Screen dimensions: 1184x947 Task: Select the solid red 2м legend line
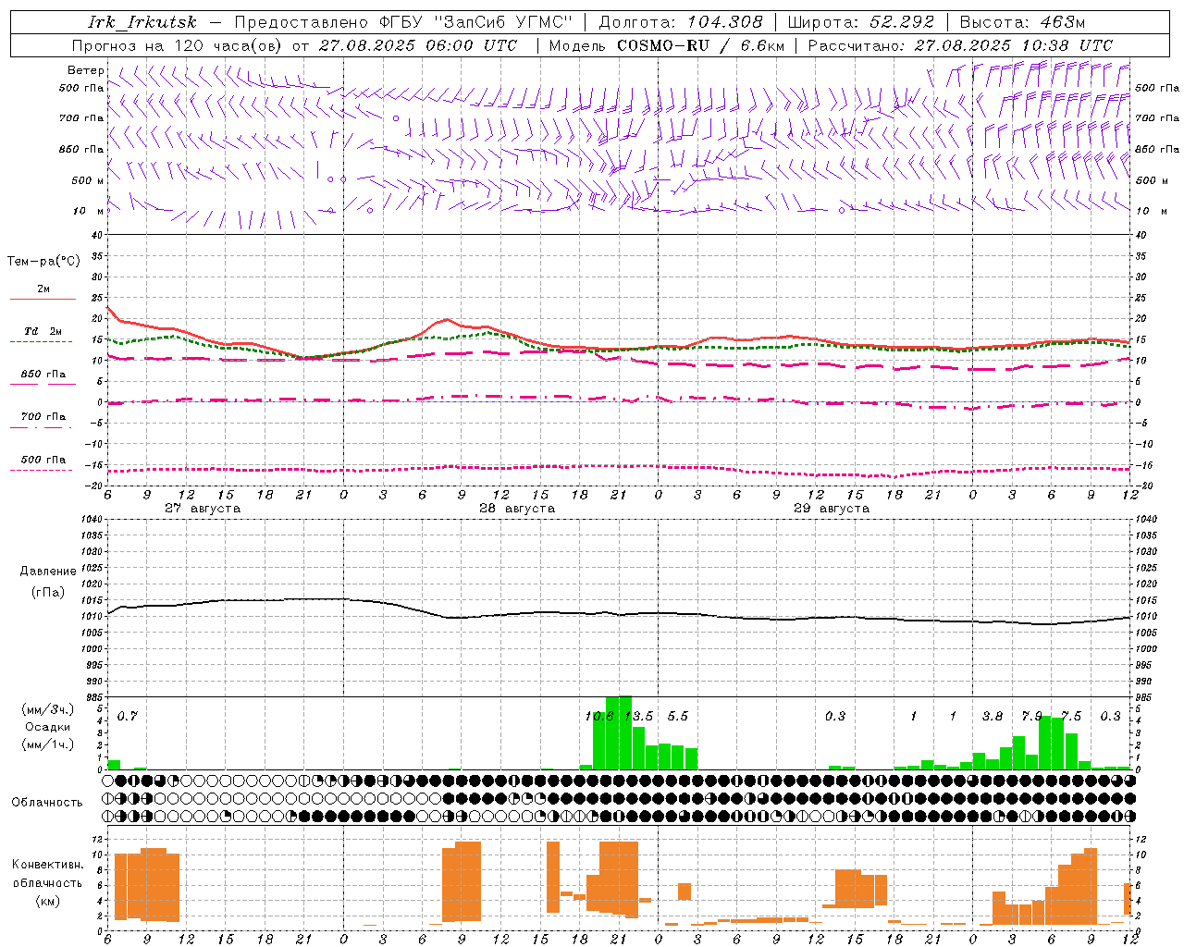click(43, 300)
